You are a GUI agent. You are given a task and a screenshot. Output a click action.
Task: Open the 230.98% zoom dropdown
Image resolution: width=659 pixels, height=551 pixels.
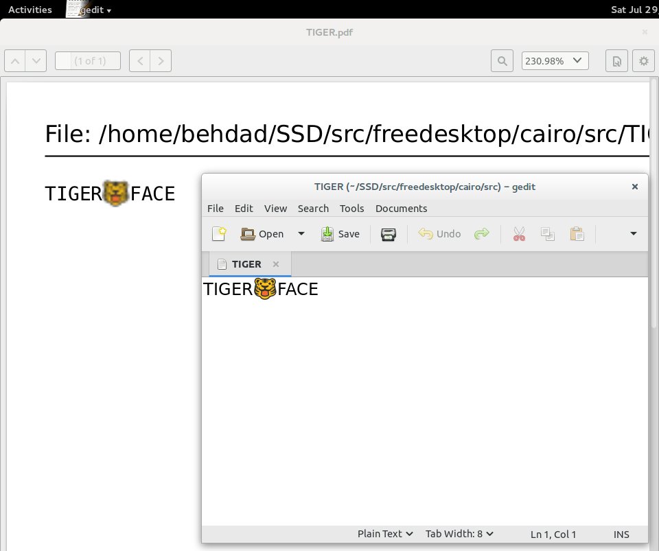(x=555, y=61)
